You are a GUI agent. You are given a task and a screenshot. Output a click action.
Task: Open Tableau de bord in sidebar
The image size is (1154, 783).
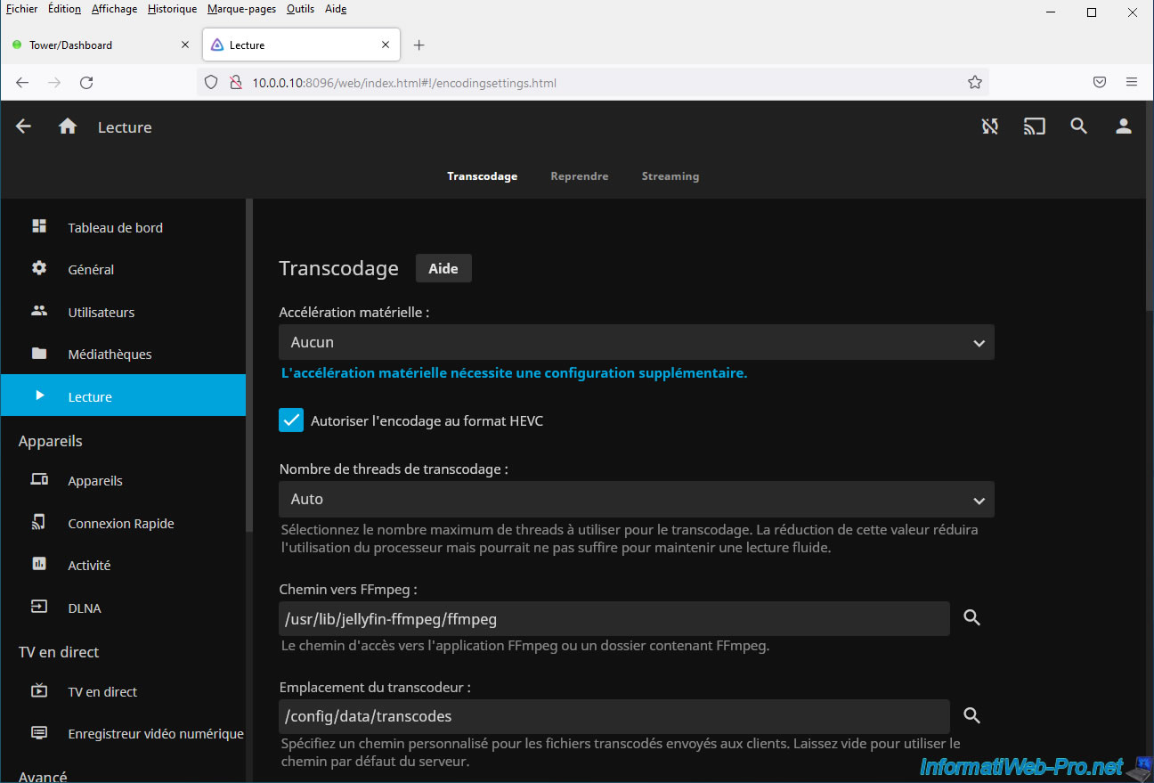tap(115, 227)
